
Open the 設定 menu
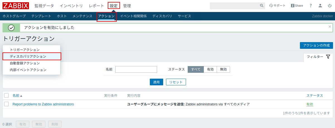114,6
